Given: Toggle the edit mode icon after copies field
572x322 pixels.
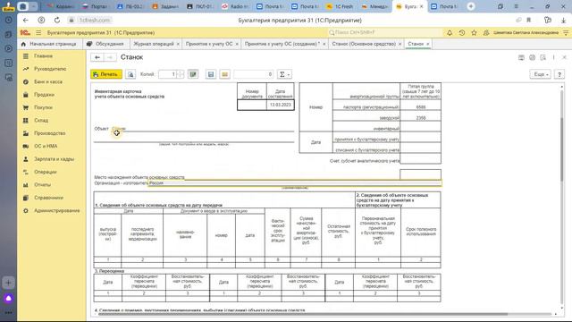Looking at the screenshot, I should click(x=193, y=74).
